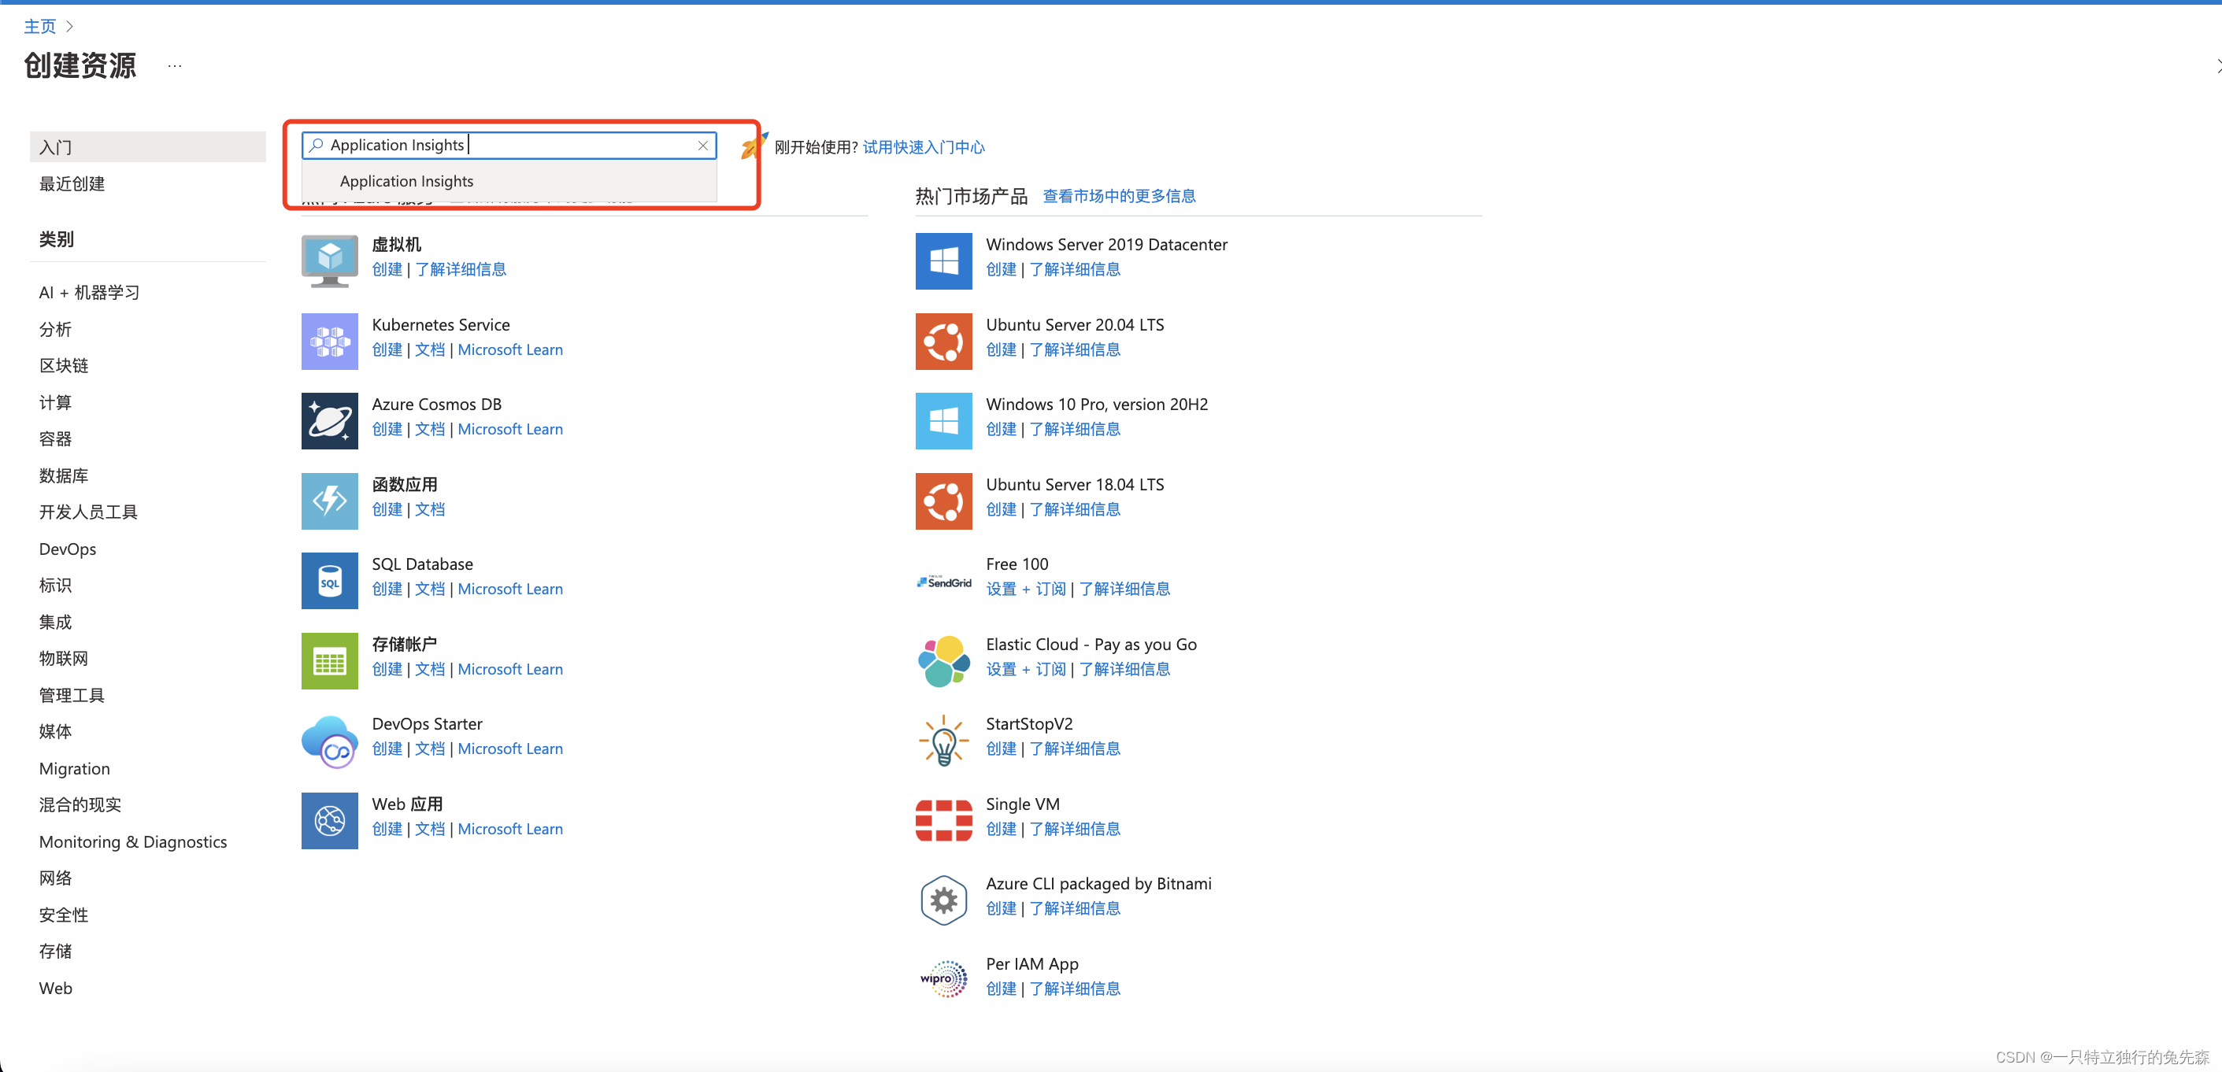Click the Azure Cosmos DB planet icon

[x=329, y=421]
